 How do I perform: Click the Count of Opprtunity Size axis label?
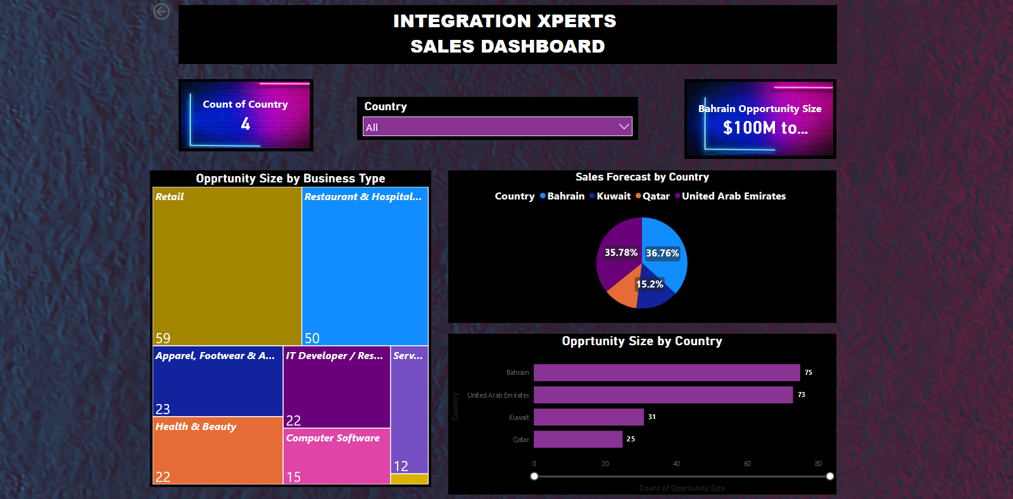682,488
